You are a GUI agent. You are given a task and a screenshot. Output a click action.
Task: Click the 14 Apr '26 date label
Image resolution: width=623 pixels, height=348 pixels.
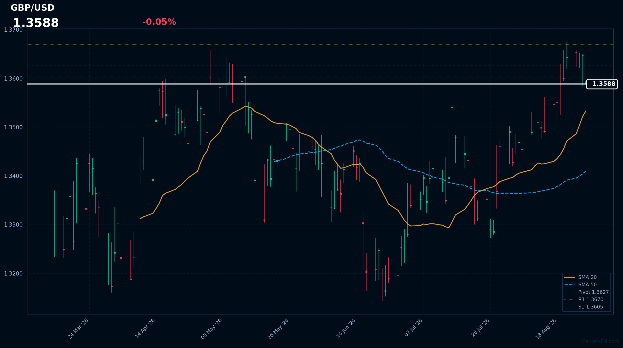click(x=145, y=329)
